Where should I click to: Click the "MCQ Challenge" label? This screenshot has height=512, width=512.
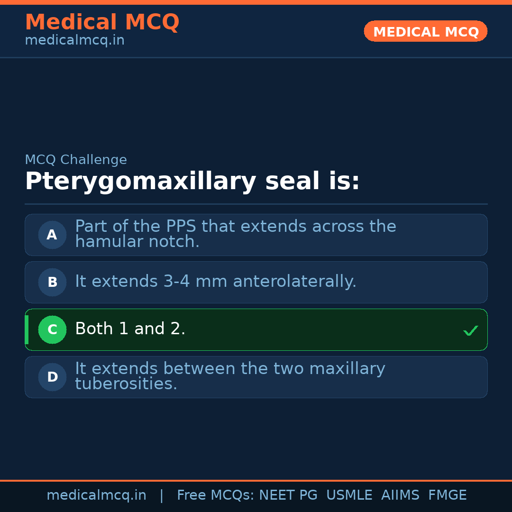click(x=76, y=160)
